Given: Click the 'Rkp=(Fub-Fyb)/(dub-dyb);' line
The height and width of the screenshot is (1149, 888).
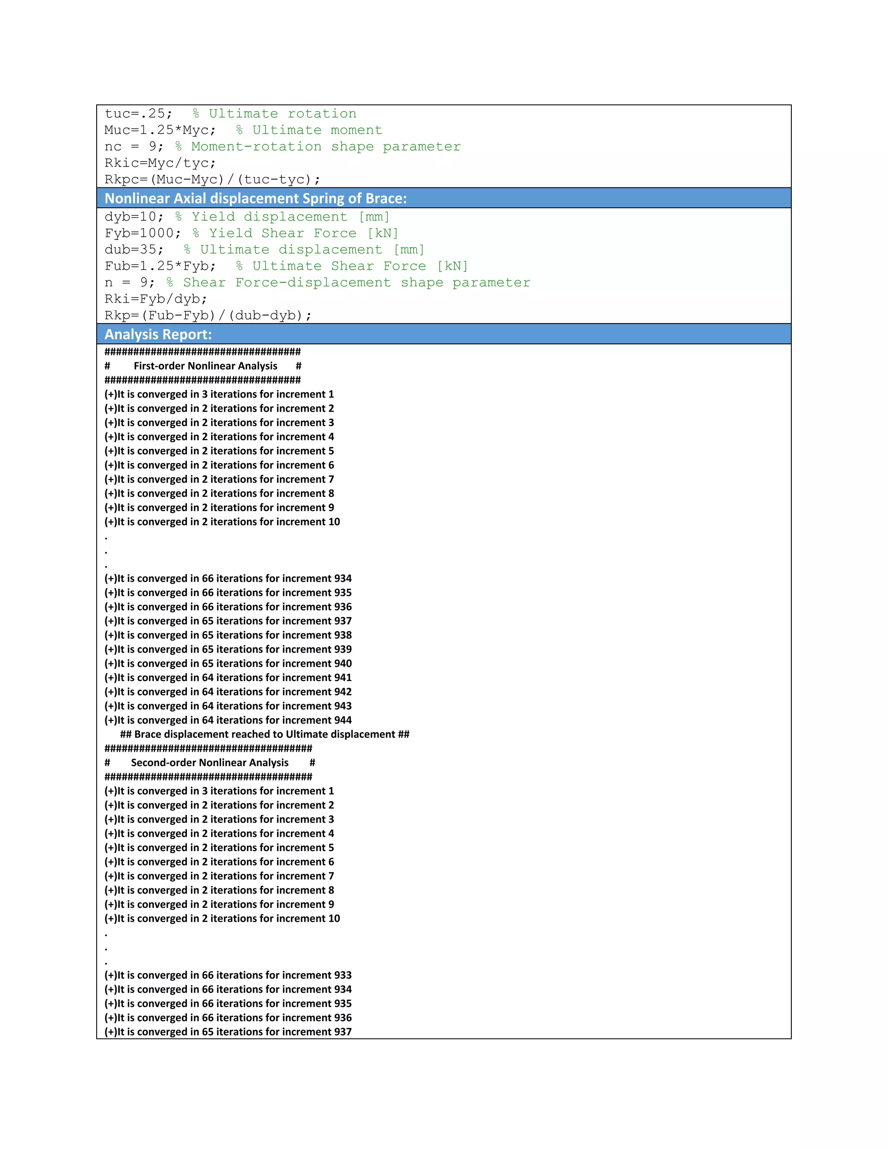Looking at the screenshot, I should point(208,315).
